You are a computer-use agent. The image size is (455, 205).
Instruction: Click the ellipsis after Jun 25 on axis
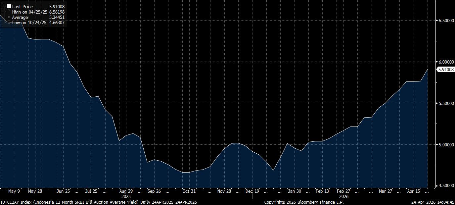(77, 191)
